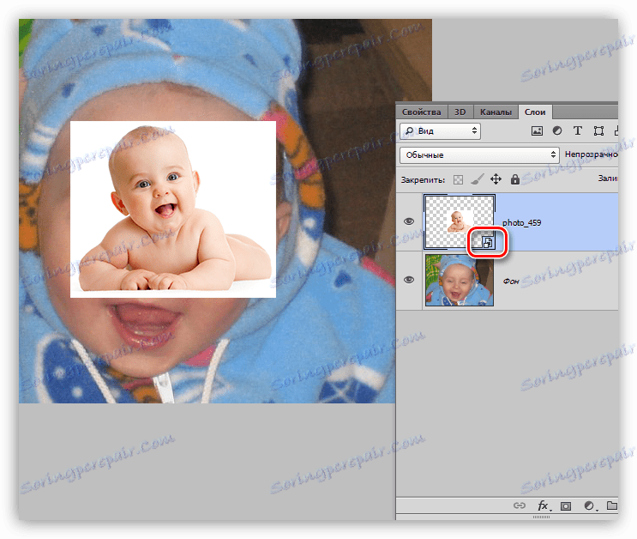Image resolution: width=637 pixels, height=539 pixels.
Task: Select the Фон layer thumbnail
Action: click(459, 281)
